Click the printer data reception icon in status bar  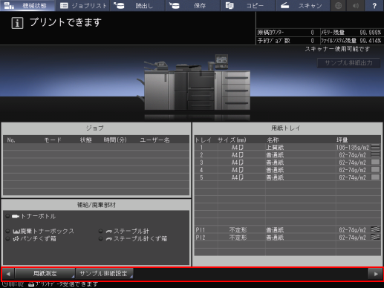[x=31, y=284]
